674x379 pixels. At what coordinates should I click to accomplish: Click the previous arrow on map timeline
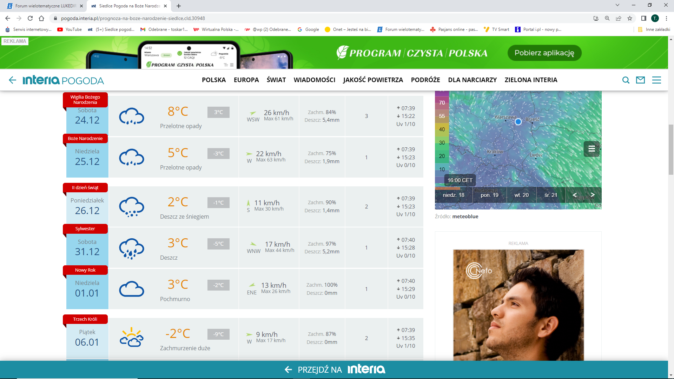click(575, 195)
